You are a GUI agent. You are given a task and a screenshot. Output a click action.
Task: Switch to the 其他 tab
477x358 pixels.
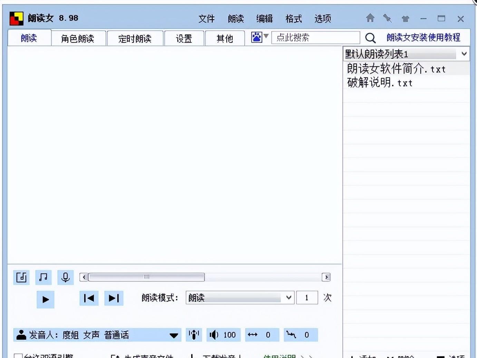pos(225,39)
